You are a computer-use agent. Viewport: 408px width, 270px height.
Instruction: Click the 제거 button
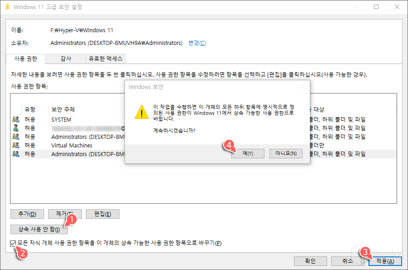click(65, 214)
